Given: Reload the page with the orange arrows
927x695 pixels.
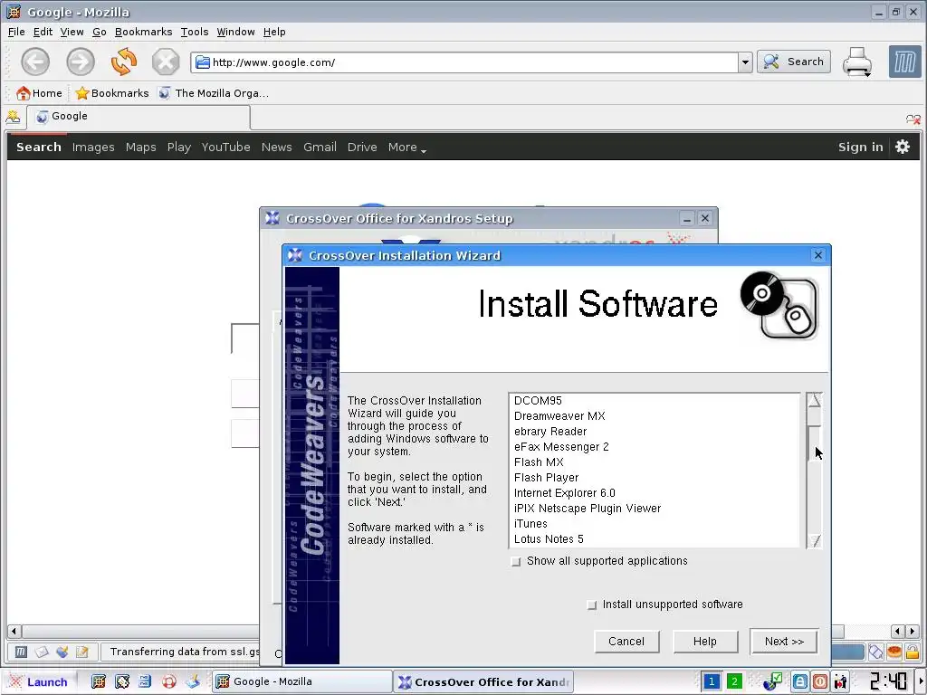Looking at the screenshot, I should tap(123, 62).
